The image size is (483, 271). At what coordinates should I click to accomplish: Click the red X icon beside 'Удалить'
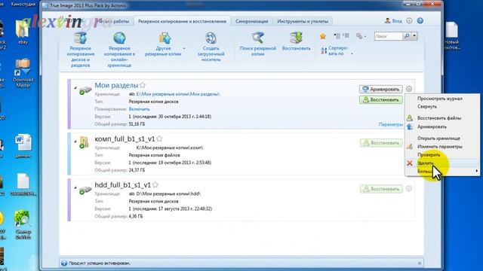[409, 163]
